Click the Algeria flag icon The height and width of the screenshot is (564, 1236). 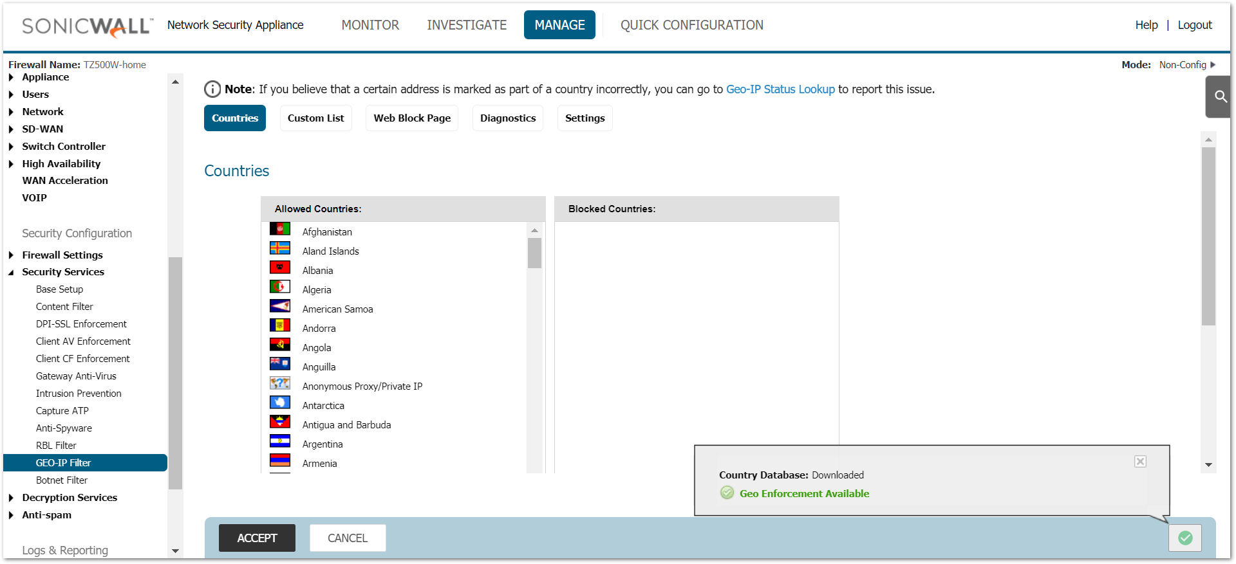[279, 287]
